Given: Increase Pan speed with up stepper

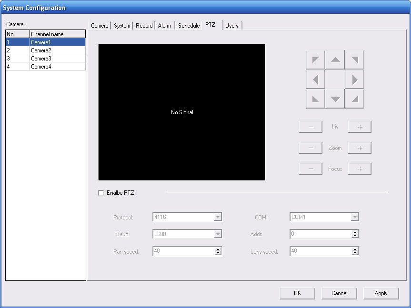Looking at the screenshot, I should (x=218, y=249).
